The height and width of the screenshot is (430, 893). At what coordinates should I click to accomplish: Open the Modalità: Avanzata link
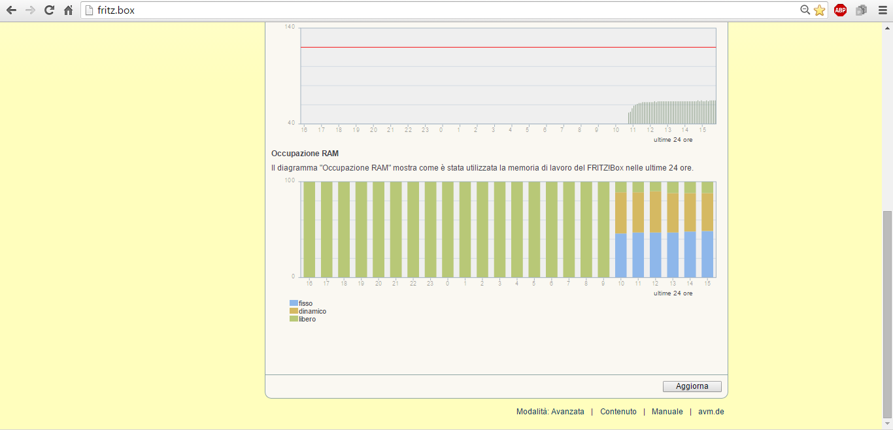[550, 412]
